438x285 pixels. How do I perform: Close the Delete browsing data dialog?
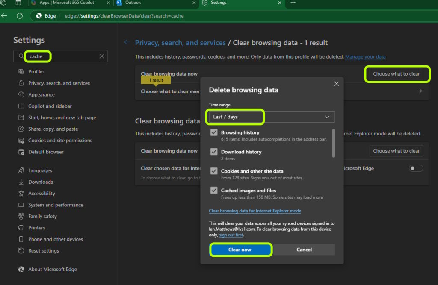pos(336,84)
